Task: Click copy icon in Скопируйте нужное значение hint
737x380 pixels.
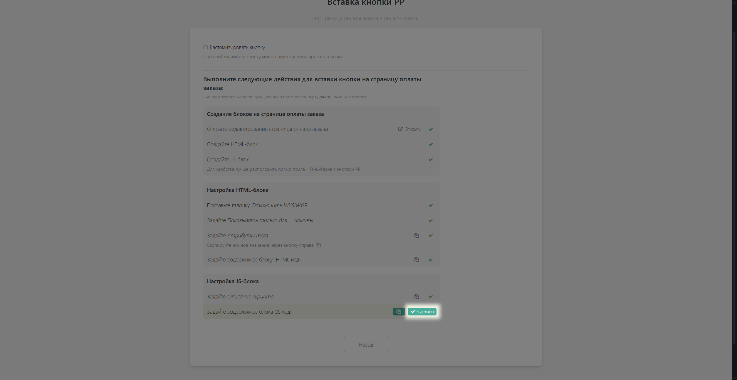Action: 318,245
